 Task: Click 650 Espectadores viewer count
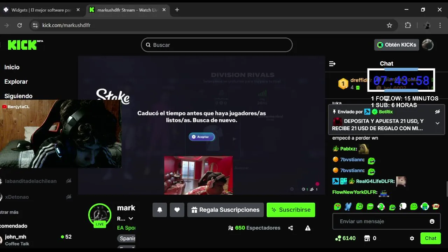pyautogui.click(x=254, y=228)
